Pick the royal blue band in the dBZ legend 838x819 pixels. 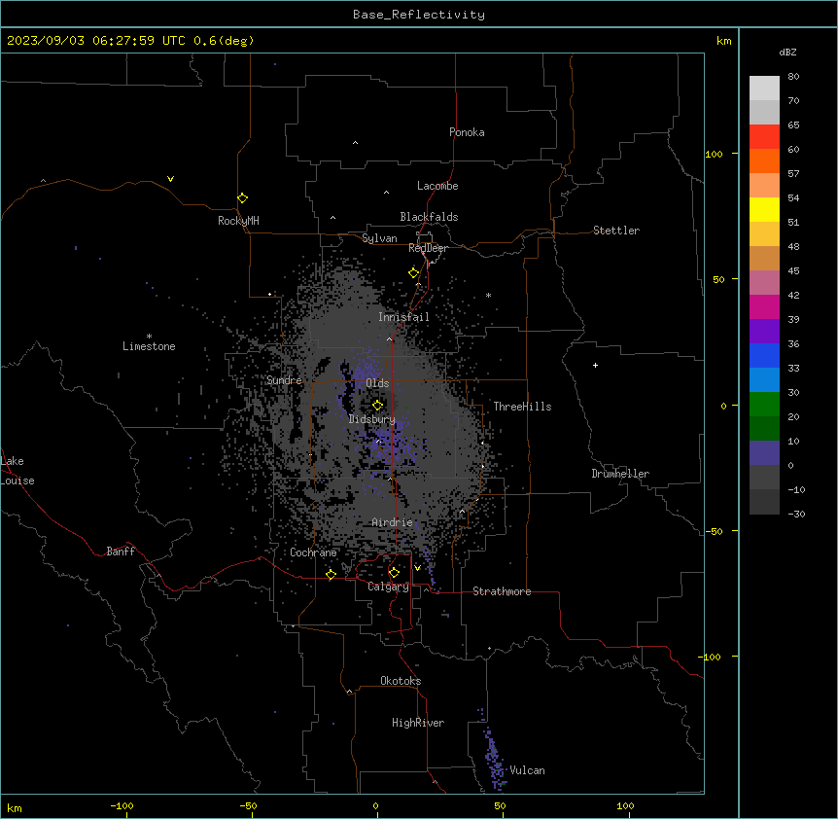tap(764, 355)
